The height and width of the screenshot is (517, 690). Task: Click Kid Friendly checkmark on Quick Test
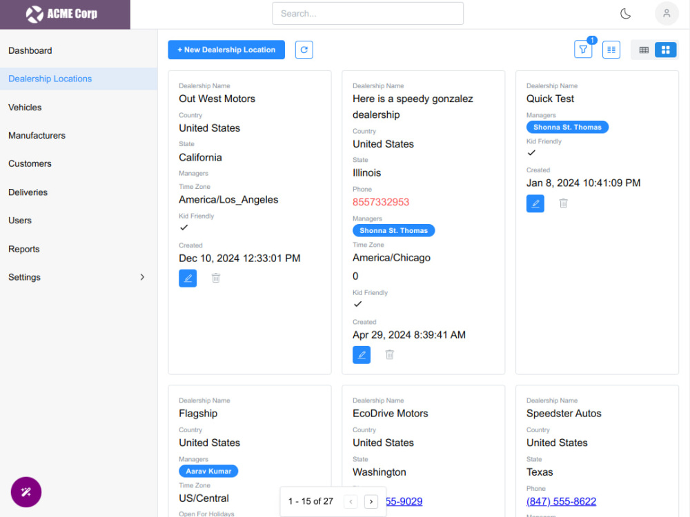click(x=531, y=152)
